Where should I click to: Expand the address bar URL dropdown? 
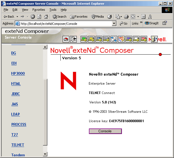coord(114,23)
